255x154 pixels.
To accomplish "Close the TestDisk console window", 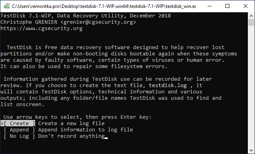I will pos(246,6).
